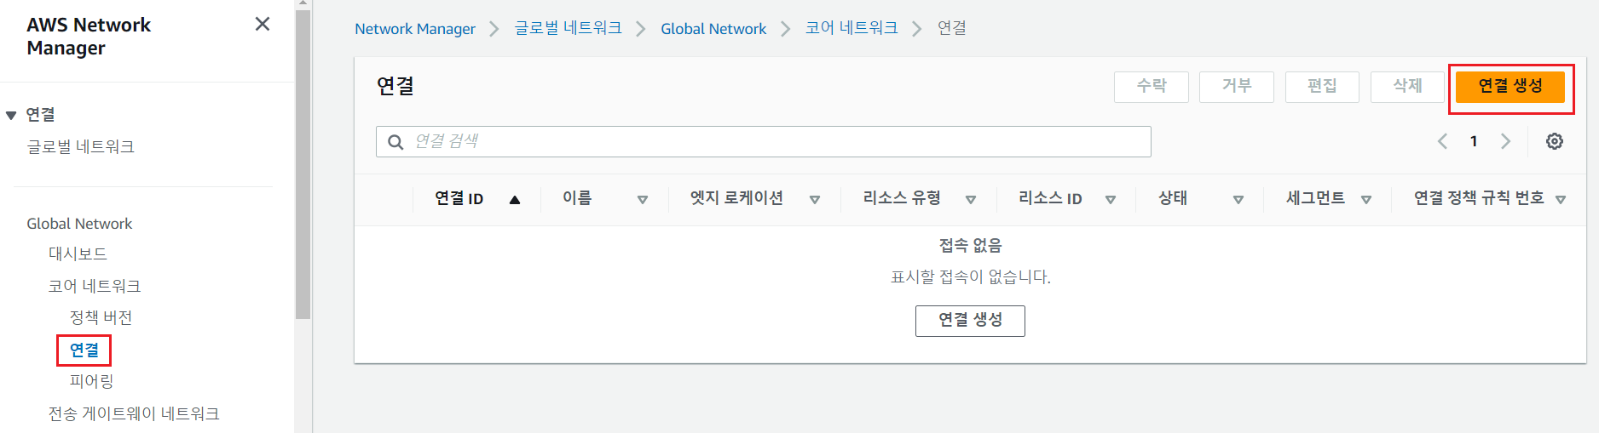Open 정책 버전 in sidebar

coord(101,317)
